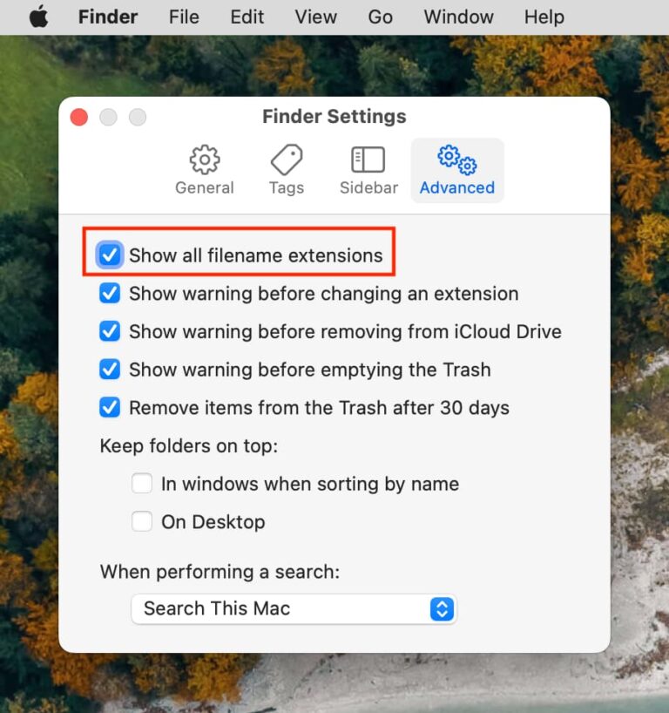The image size is (669, 713).
Task: Open the Search This Mac dropdown
Action: pos(294,609)
